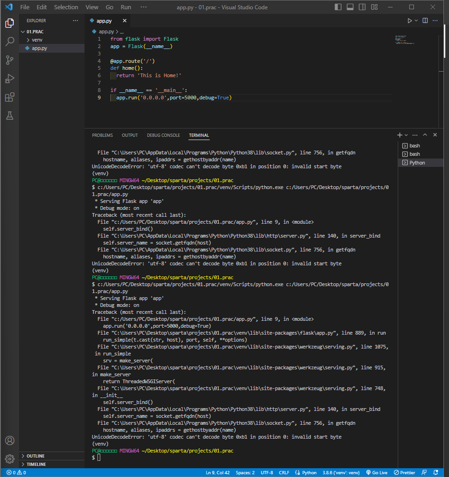Change indentation via Spaces: 2
The height and width of the screenshot is (477, 449).
click(x=245, y=472)
